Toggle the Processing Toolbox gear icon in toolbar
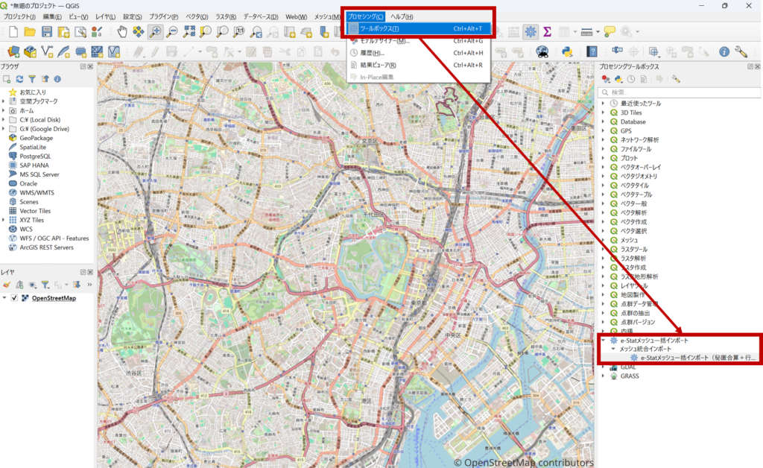This screenshot has height=468, width=763. pyautogui.click(x=530, y=31)
